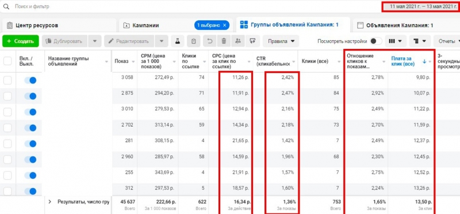Click the Клики (все) column header
This screenshot has width=460, height=214.
point(321,61)
